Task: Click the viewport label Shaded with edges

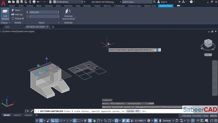Action: pyautogui.click(x=26, y=31)
